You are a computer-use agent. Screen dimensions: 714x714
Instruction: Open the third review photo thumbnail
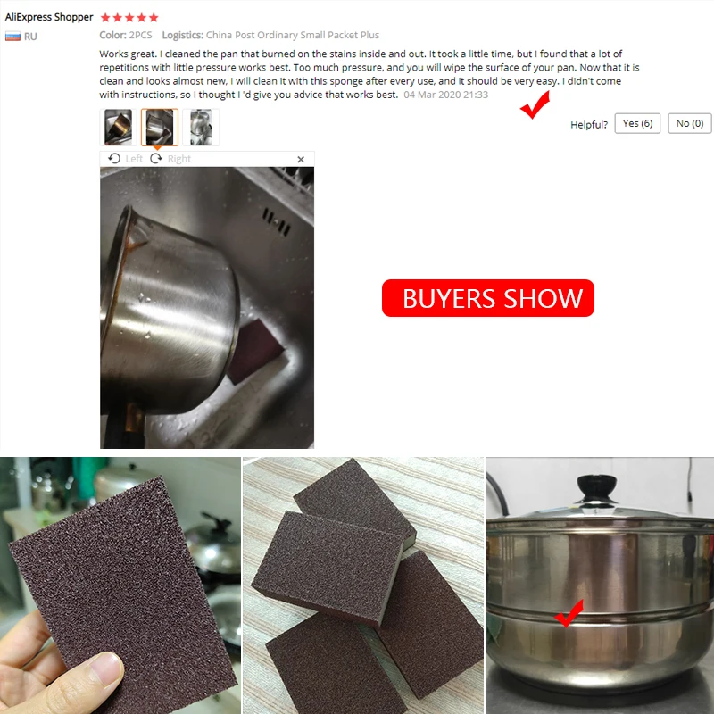(x=201, y=128)
